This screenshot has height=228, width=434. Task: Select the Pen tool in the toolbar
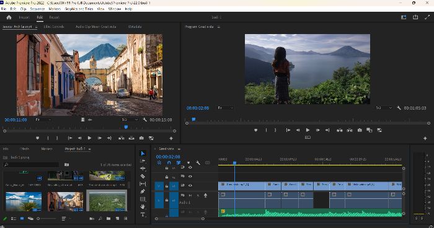[143, 191]
